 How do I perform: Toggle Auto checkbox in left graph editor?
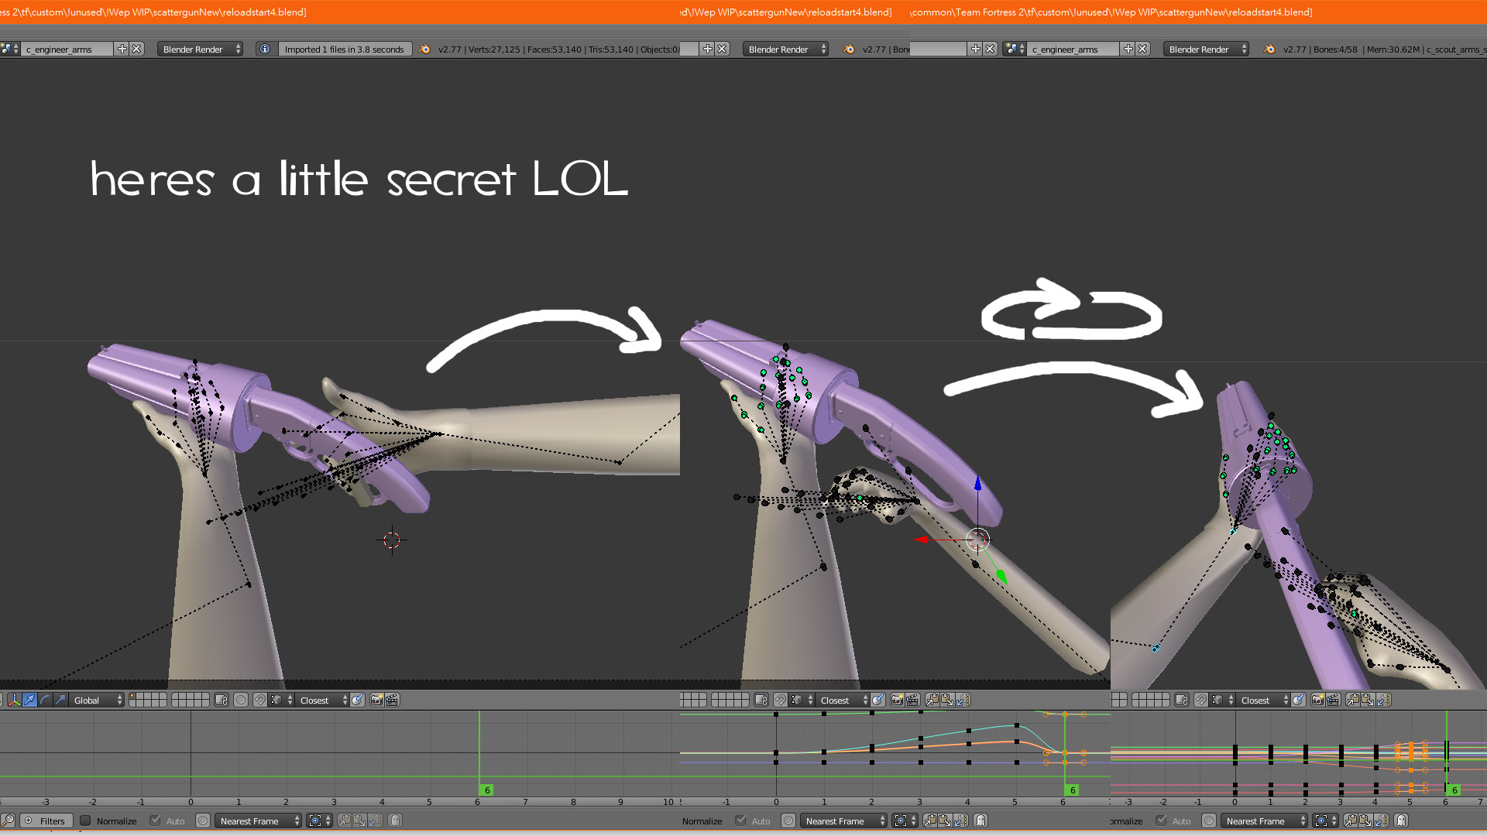click(156, 821)
